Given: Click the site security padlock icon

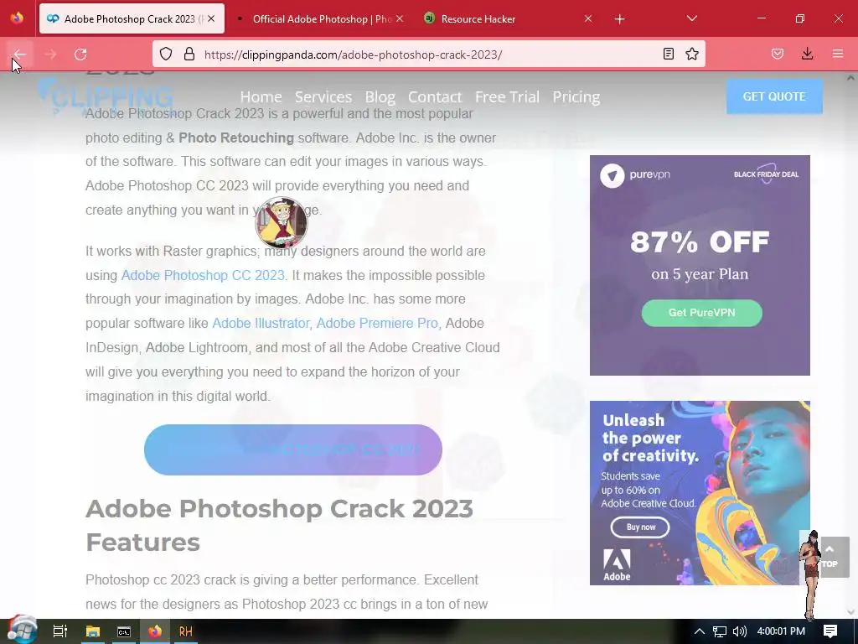Looking at the screenshot, I should tap(189, 54).
